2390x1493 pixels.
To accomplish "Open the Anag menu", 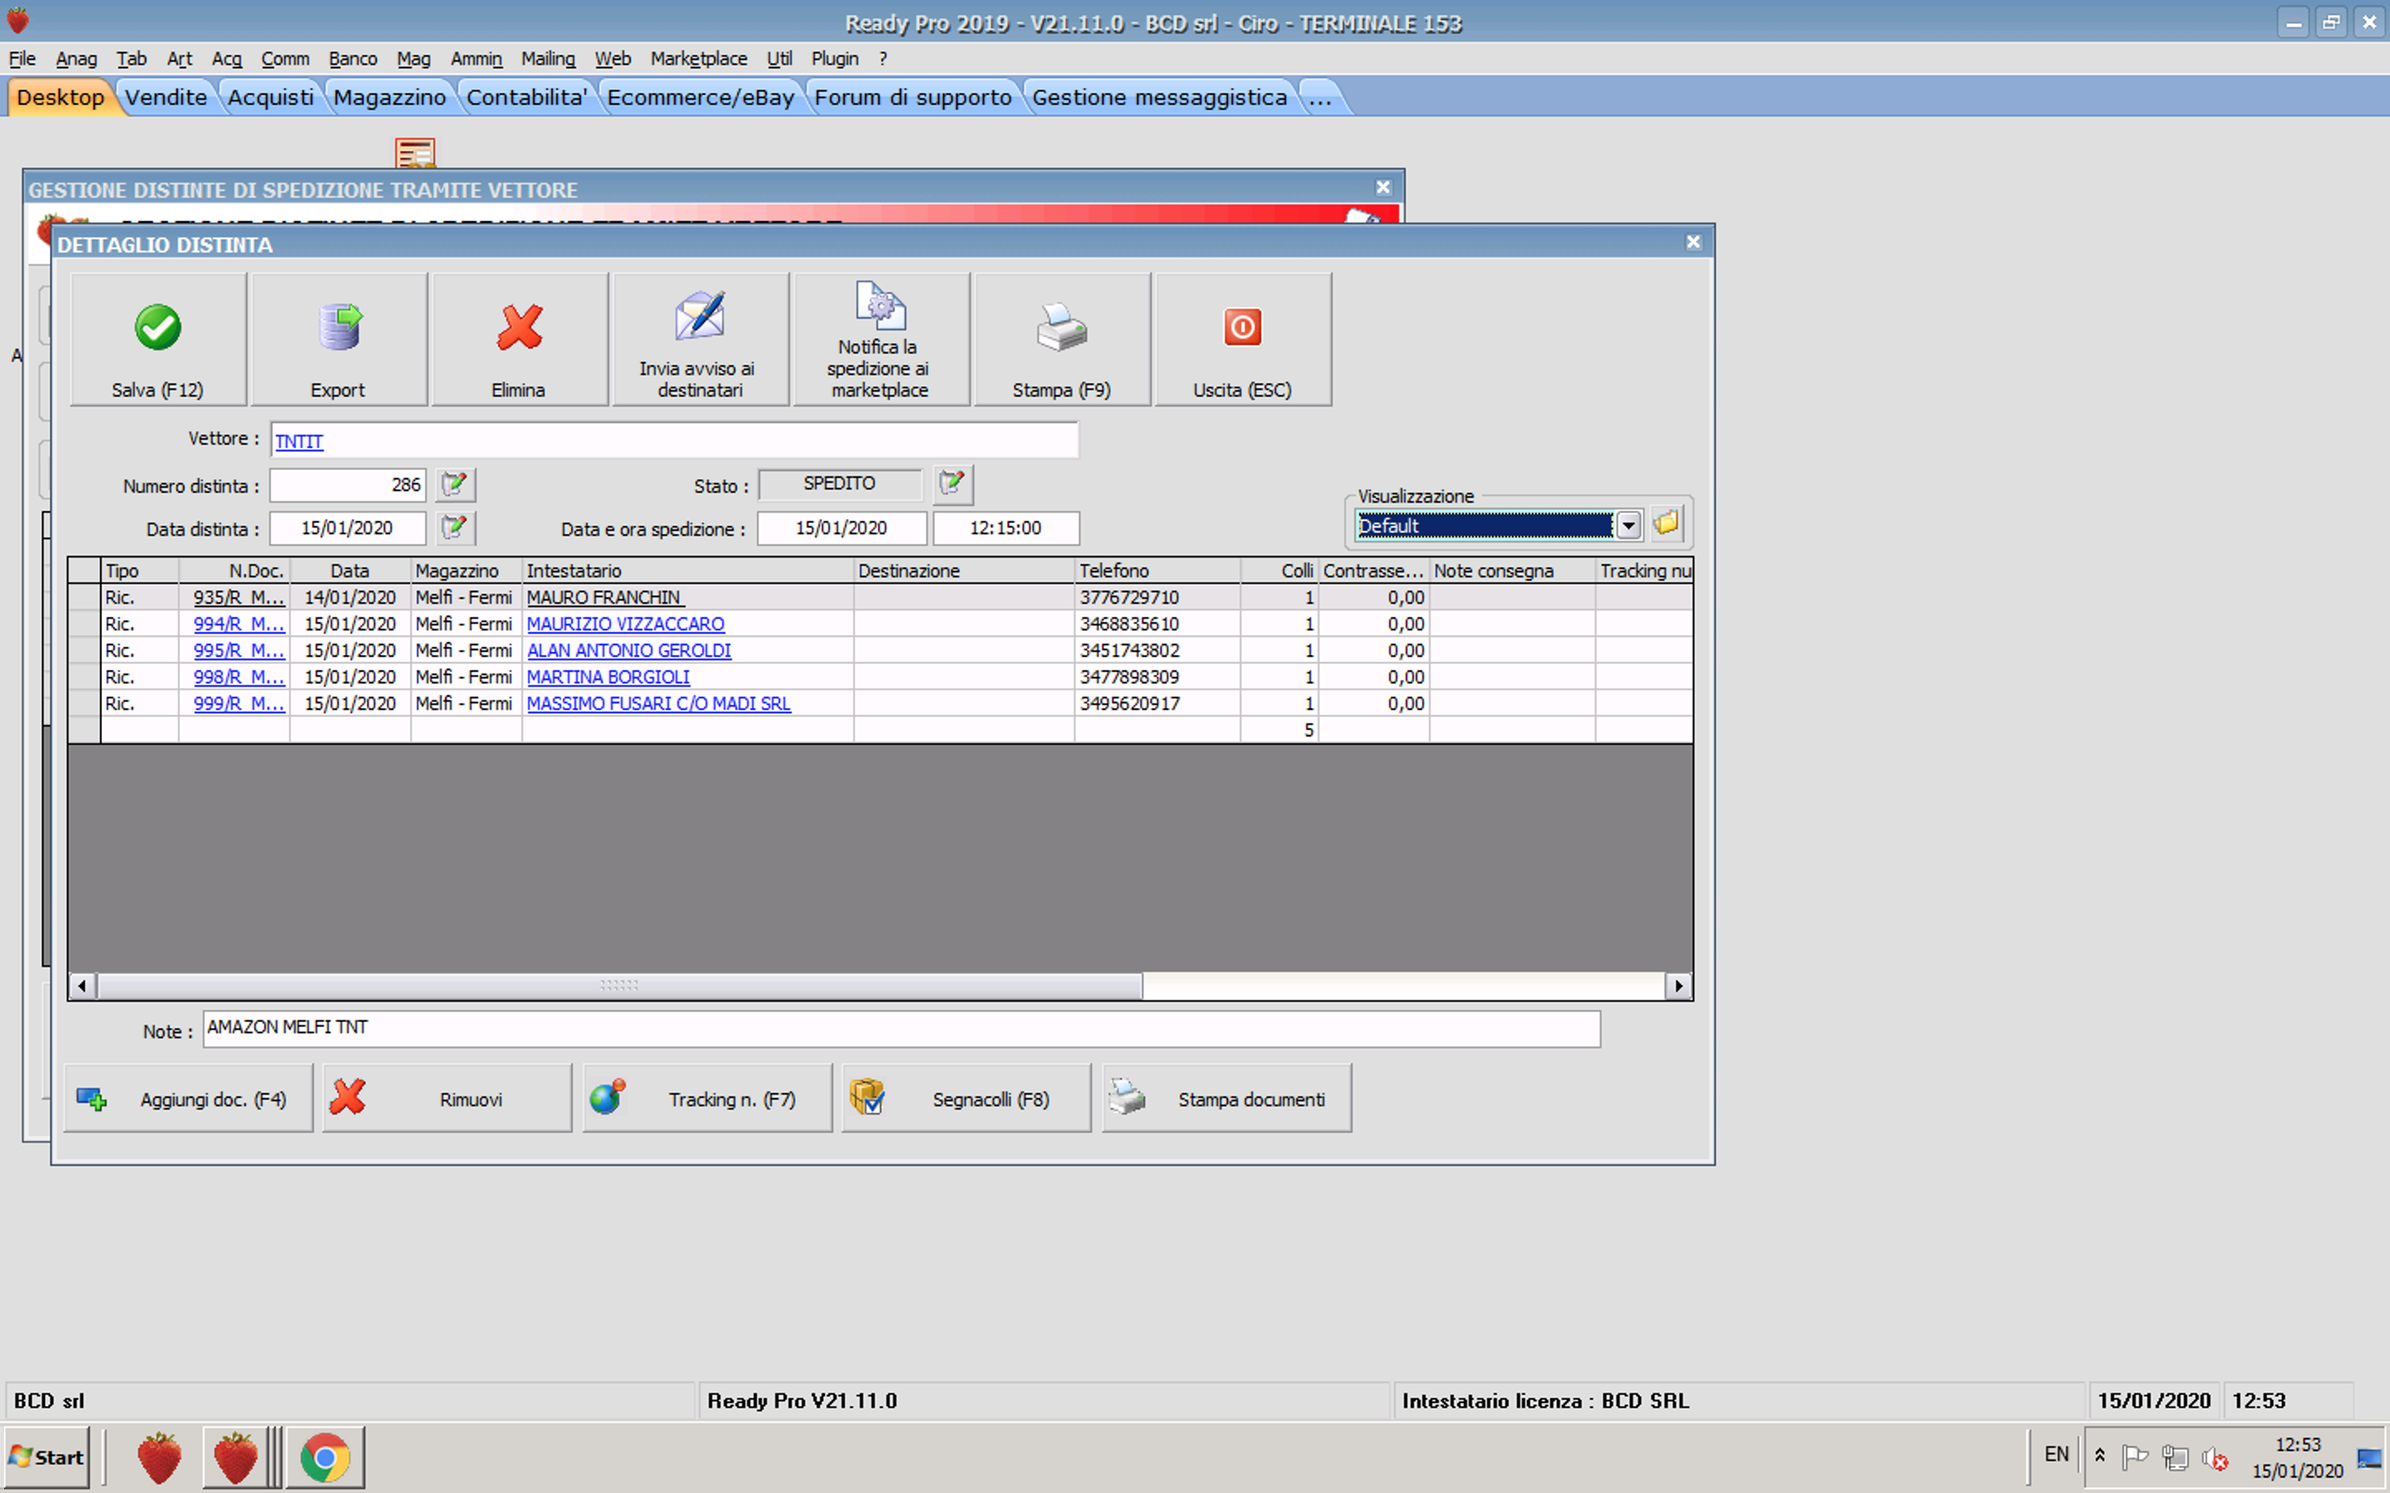I will coord(76,58).
